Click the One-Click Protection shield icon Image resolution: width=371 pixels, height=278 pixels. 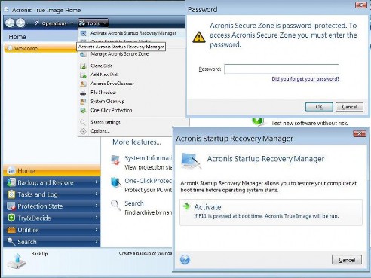[x=115, y=182]
